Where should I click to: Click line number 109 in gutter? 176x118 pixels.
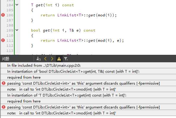pyautogui.click(x=10, y=30)
